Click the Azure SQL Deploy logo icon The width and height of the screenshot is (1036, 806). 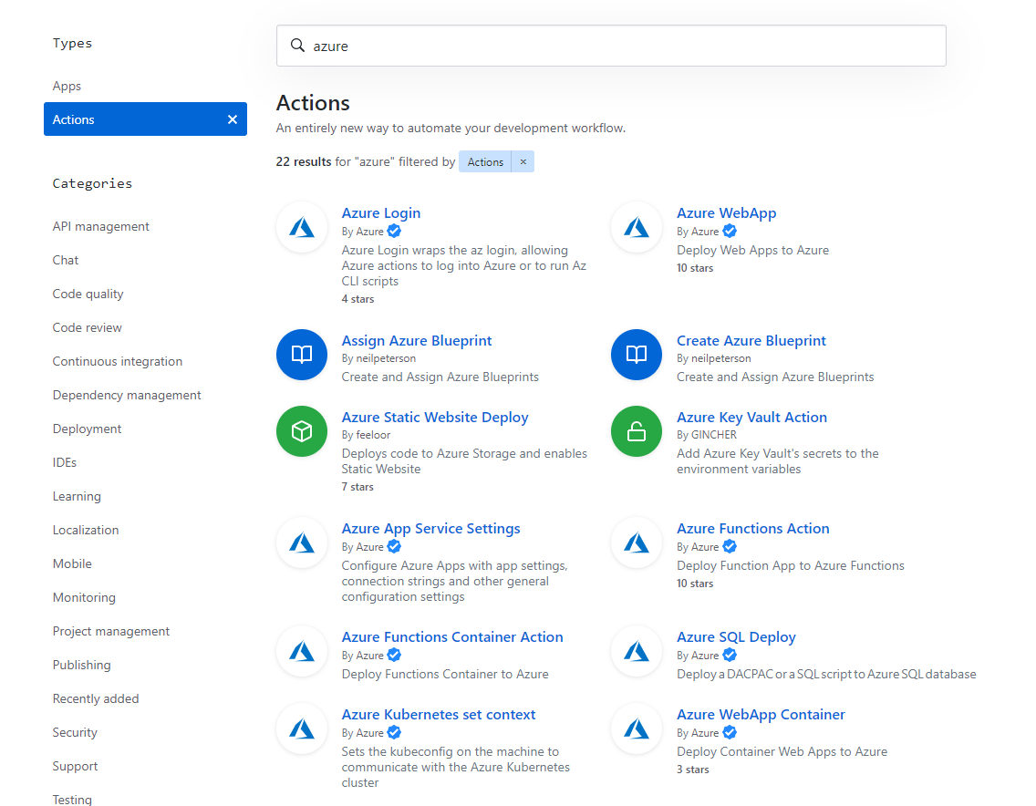(637, 651)
